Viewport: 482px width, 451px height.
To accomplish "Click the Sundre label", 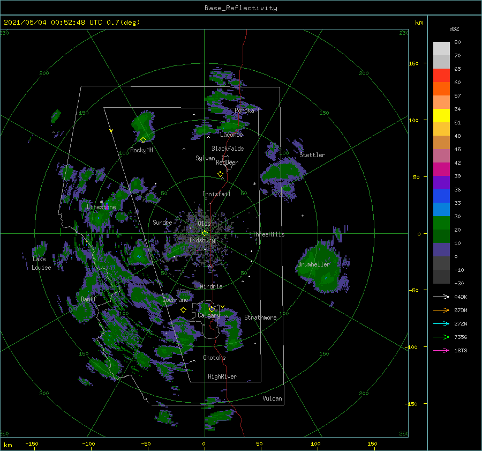I will point(162,223).
